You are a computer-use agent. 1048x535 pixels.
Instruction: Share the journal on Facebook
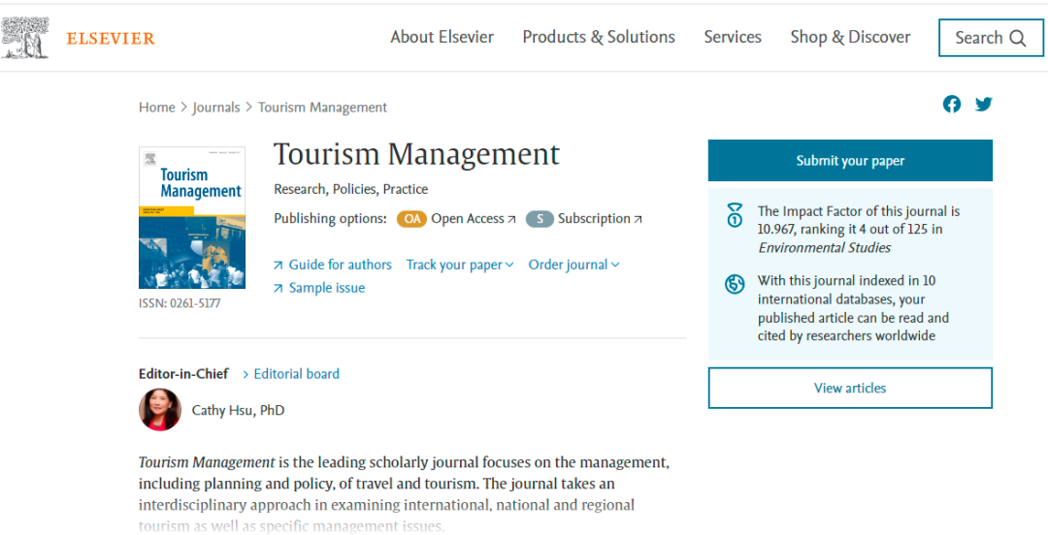tap(952, 105)
